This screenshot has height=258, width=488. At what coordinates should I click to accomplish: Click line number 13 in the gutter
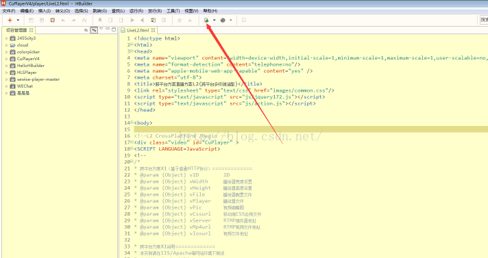click(x=127, y=116)
